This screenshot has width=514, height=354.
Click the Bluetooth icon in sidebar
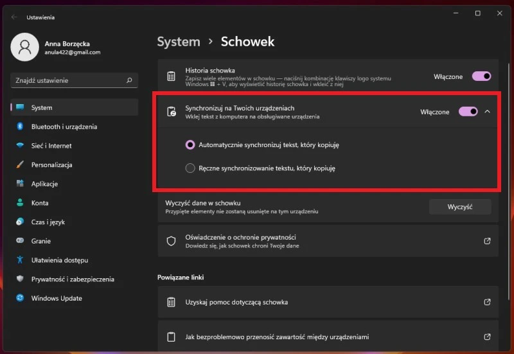20,126
